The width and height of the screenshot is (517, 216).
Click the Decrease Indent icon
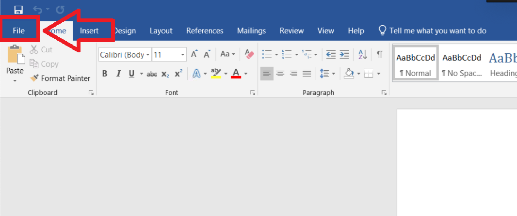pyautogui.click(x=331, y=55)
